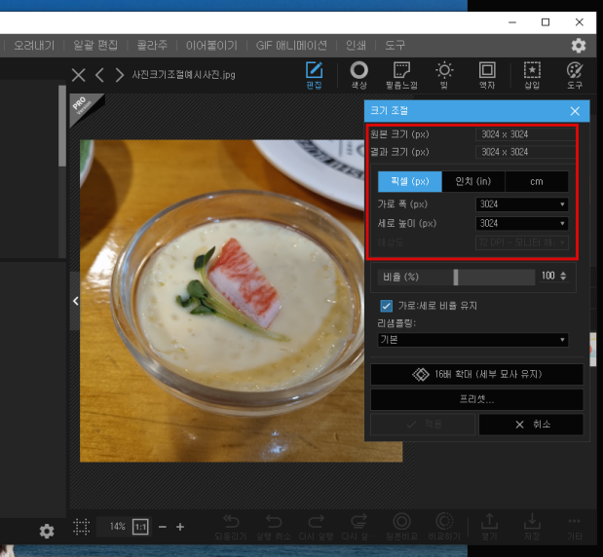Click 16배 확대 (세부 묘사 유지) button
This screenshot has height=557, width=603.
pyautogui.click(x=477, y=374)
